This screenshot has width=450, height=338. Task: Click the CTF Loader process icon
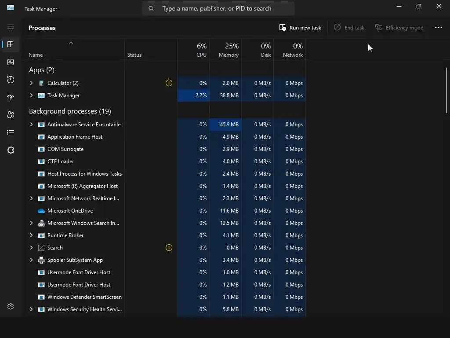tap(41, 162)
